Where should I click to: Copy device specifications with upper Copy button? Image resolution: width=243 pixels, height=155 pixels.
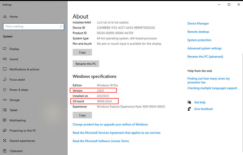[82, 52]
